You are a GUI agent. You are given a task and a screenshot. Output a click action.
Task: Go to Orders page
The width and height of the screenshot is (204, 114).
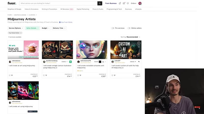[133, 3]
